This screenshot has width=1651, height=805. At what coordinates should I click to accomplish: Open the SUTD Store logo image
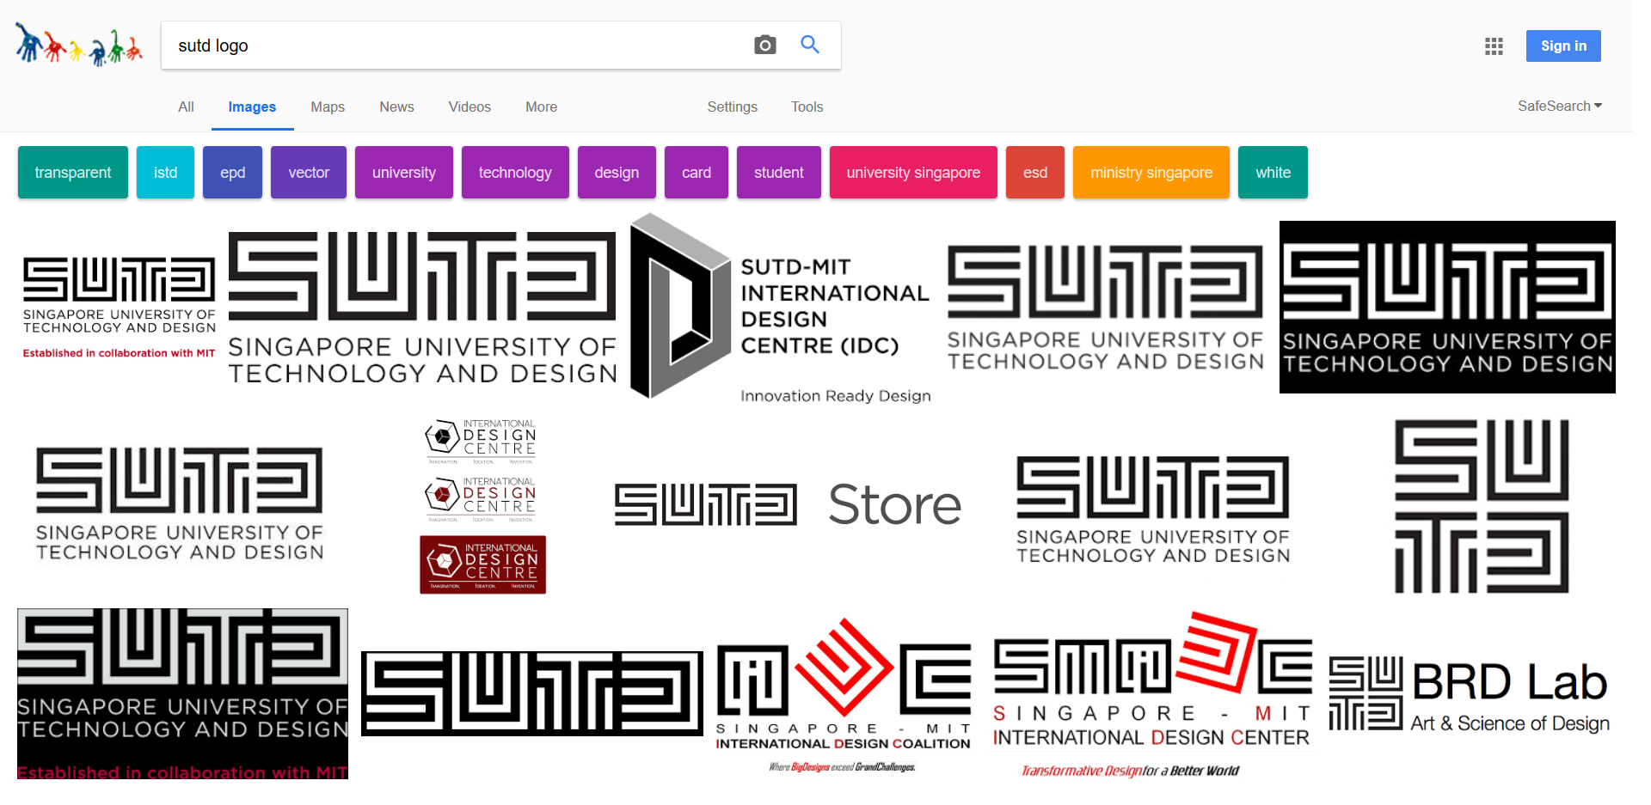click(789, 504)
